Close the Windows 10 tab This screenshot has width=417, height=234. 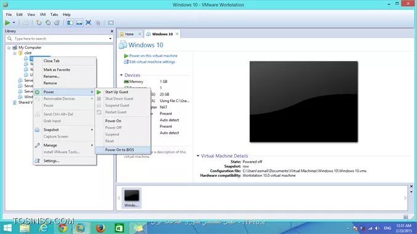click(x=177, y=34)
